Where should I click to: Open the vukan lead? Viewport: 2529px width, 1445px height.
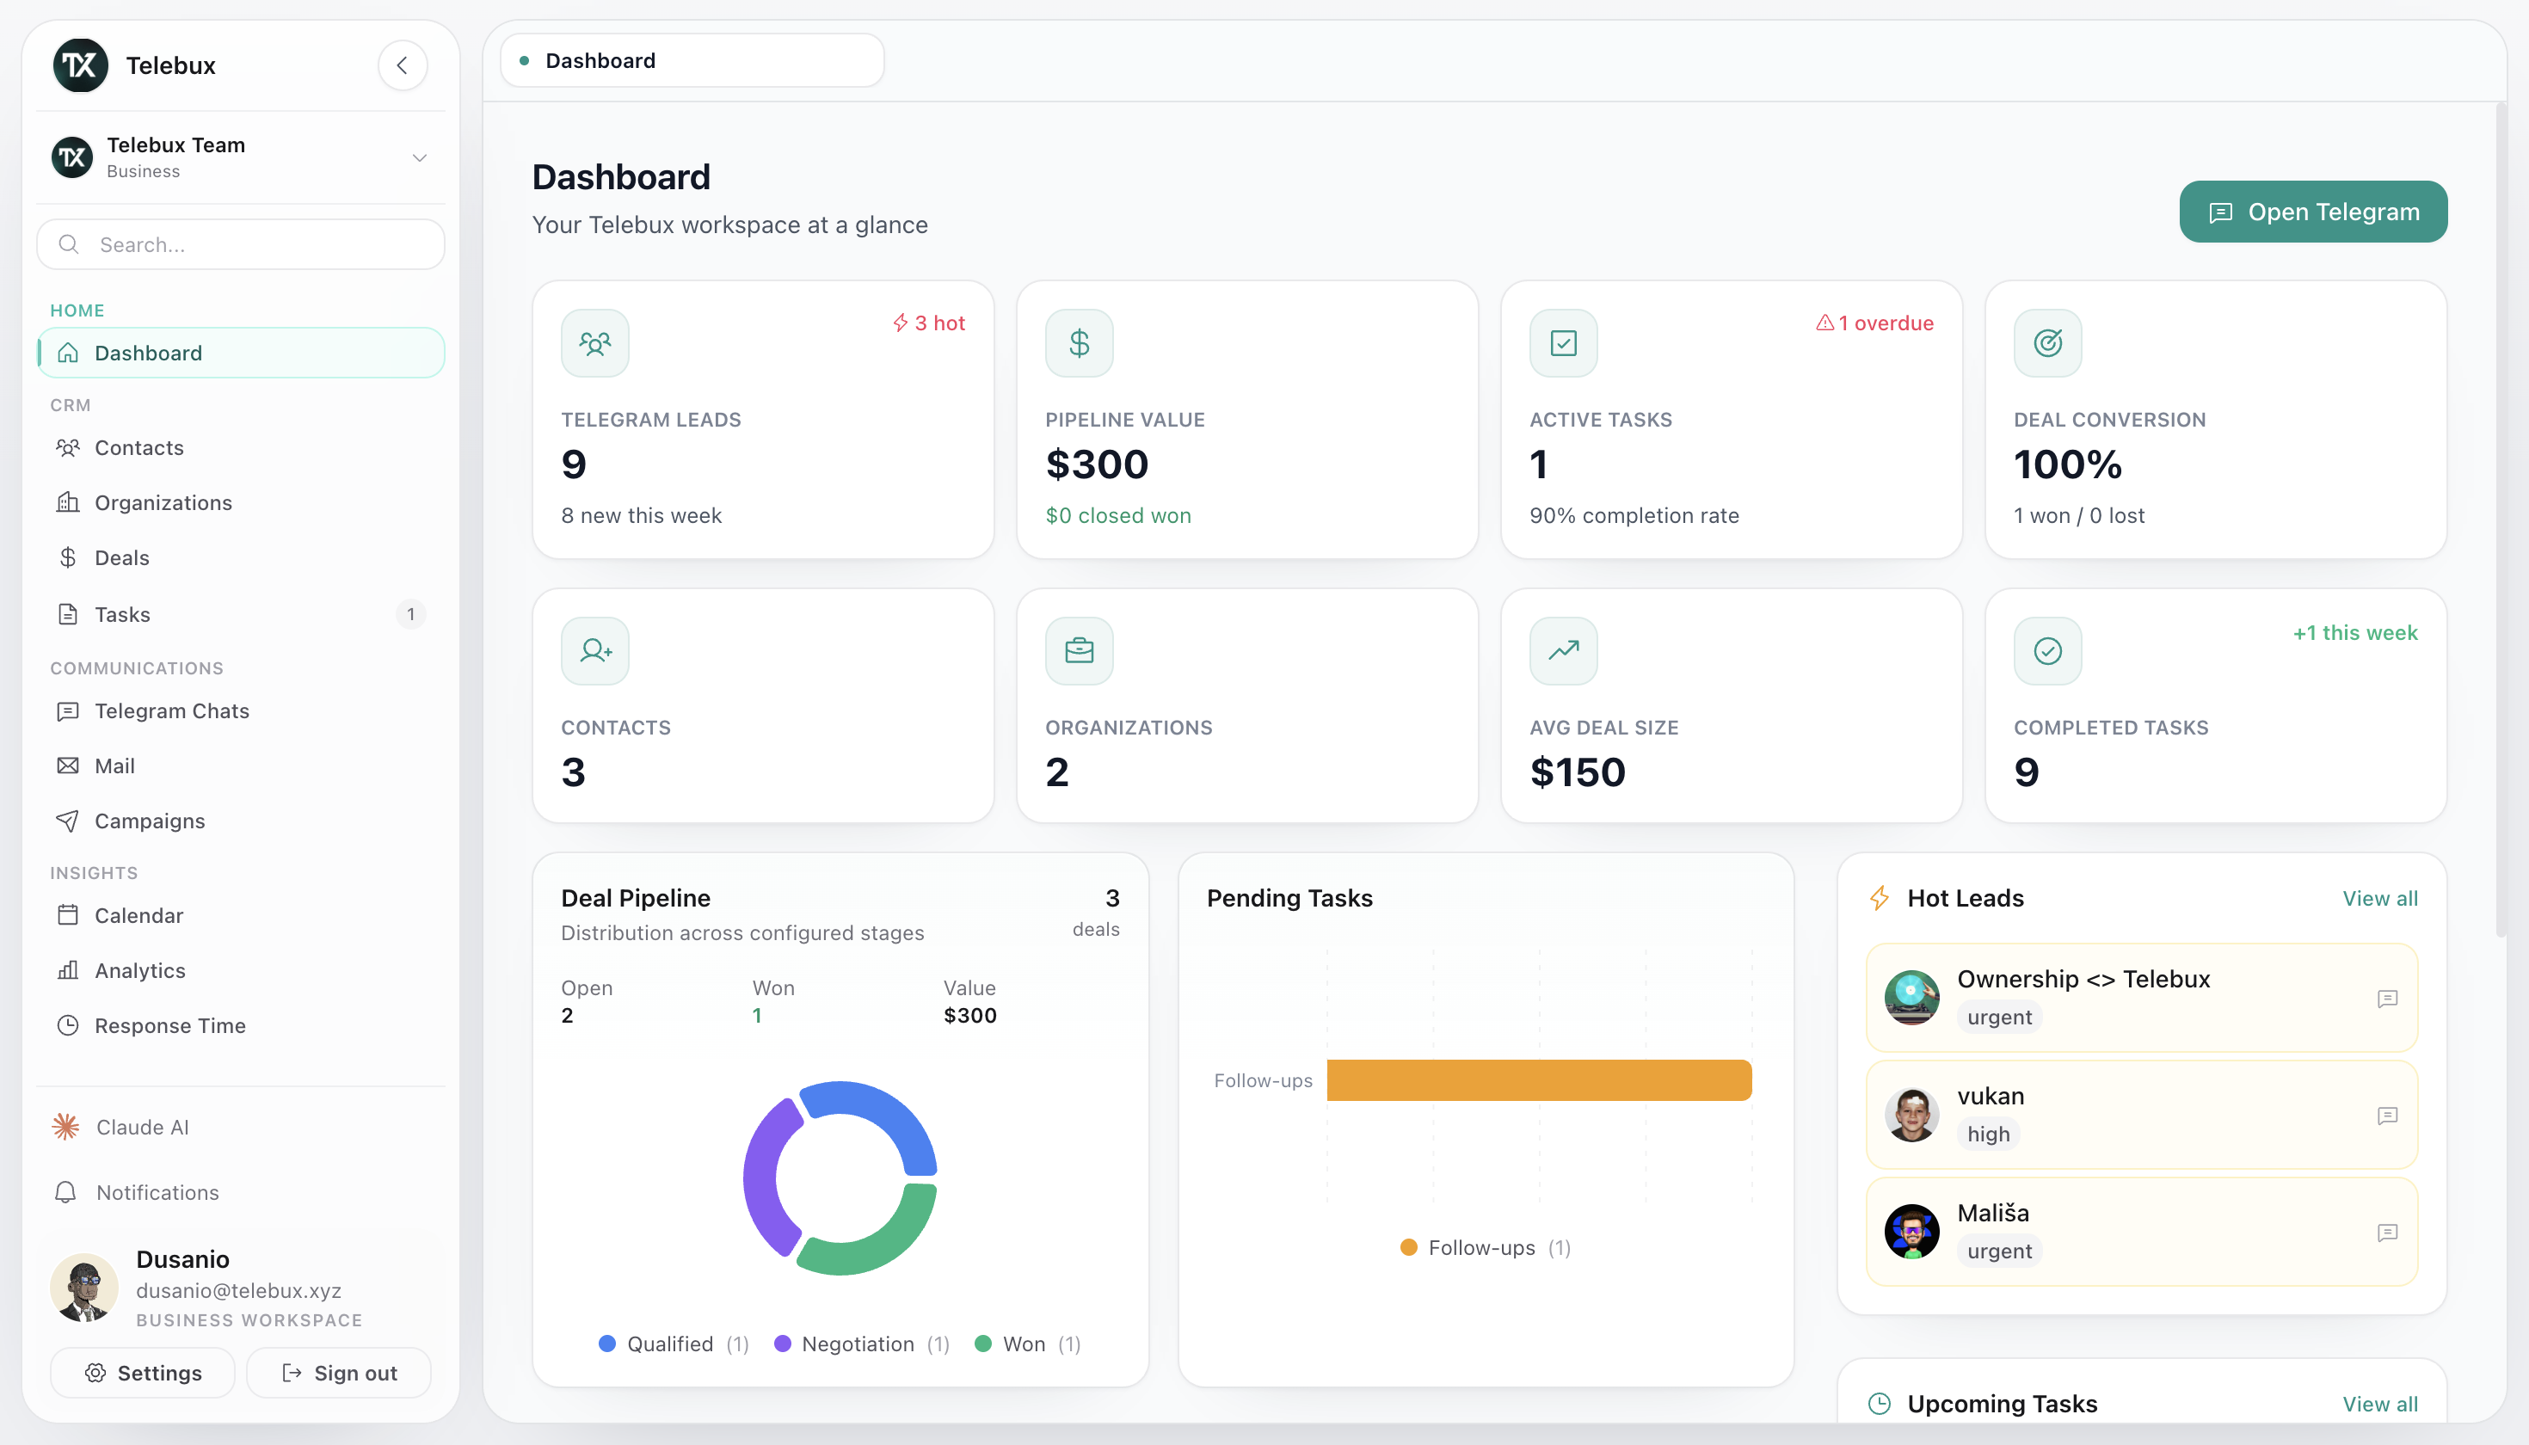click(2142, 1115)
